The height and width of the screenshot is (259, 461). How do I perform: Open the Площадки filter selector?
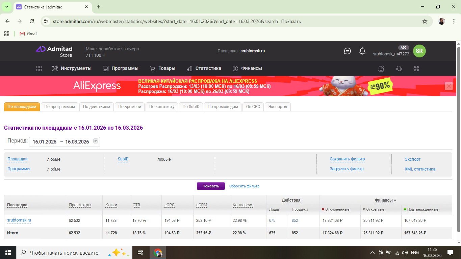pyautogui.click(x=18, y=159)
